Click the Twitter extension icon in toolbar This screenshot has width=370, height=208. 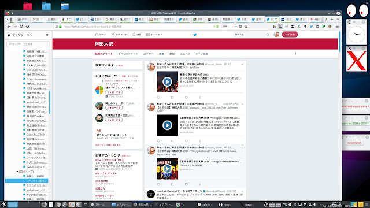pos(311,27)
